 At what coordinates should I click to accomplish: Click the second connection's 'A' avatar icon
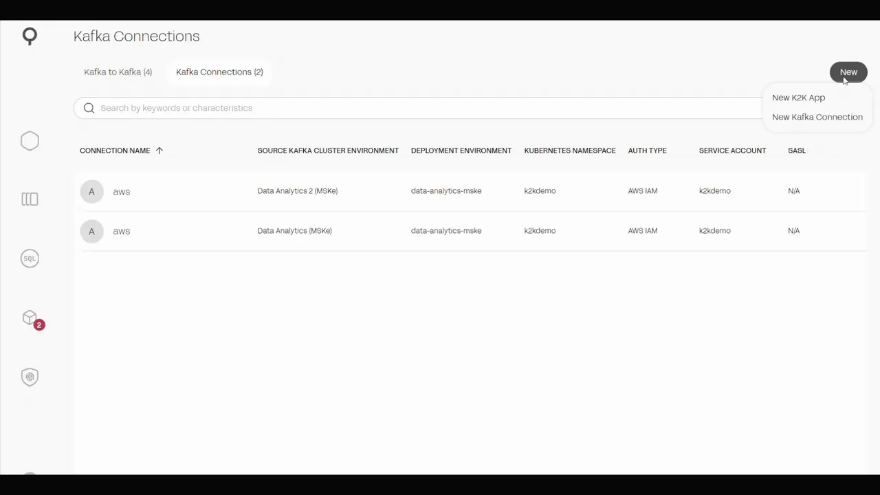point(91,231)
